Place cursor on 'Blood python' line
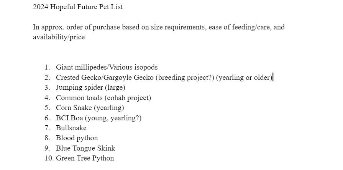343x170 pixels. [x=77, y=138]
